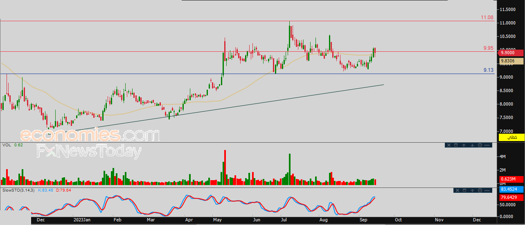Click the Oct date axis label
Screen dimensions: 525x225
(398, 220)
